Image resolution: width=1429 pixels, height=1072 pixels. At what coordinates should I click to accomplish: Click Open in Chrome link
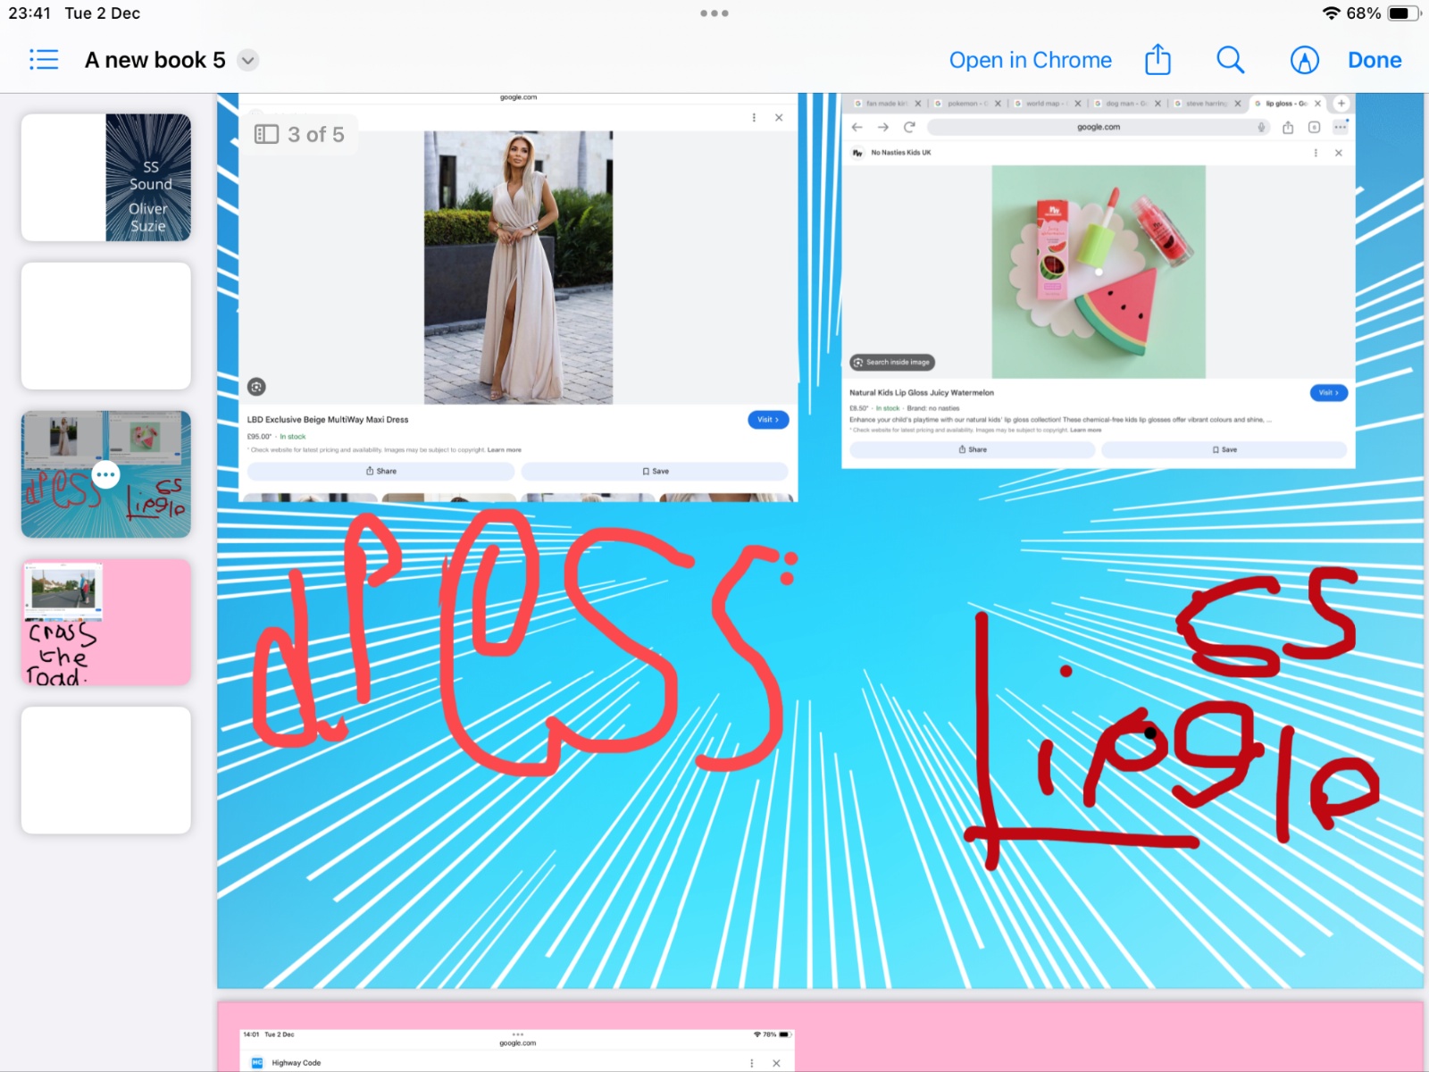[1030, 60]
